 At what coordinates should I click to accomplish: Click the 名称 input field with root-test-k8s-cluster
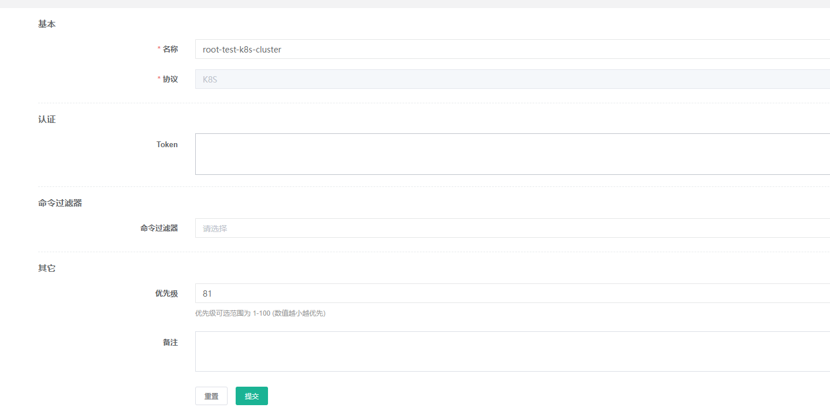[512, 49]
